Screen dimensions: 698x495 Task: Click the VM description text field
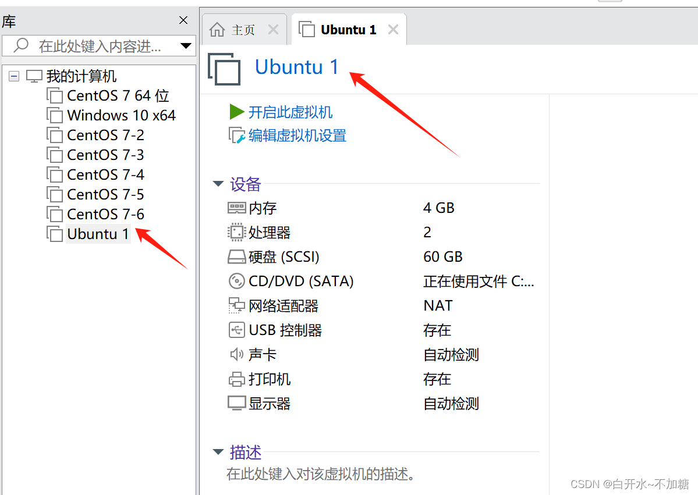321,473
